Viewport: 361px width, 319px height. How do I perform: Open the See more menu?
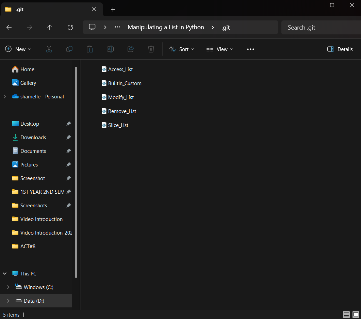point(250,49)
